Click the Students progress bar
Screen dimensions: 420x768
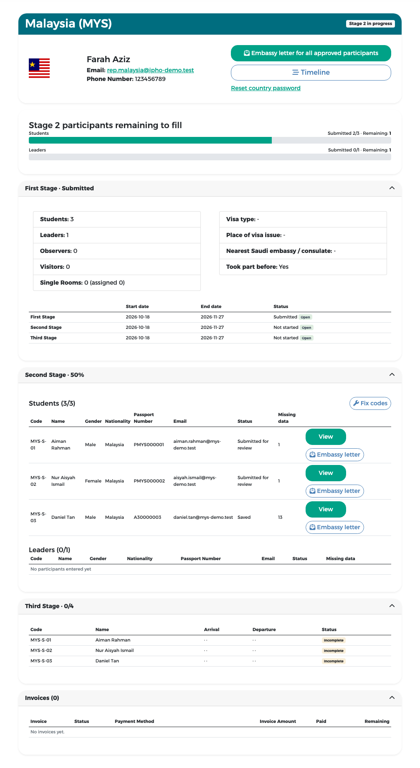[210, 140]
